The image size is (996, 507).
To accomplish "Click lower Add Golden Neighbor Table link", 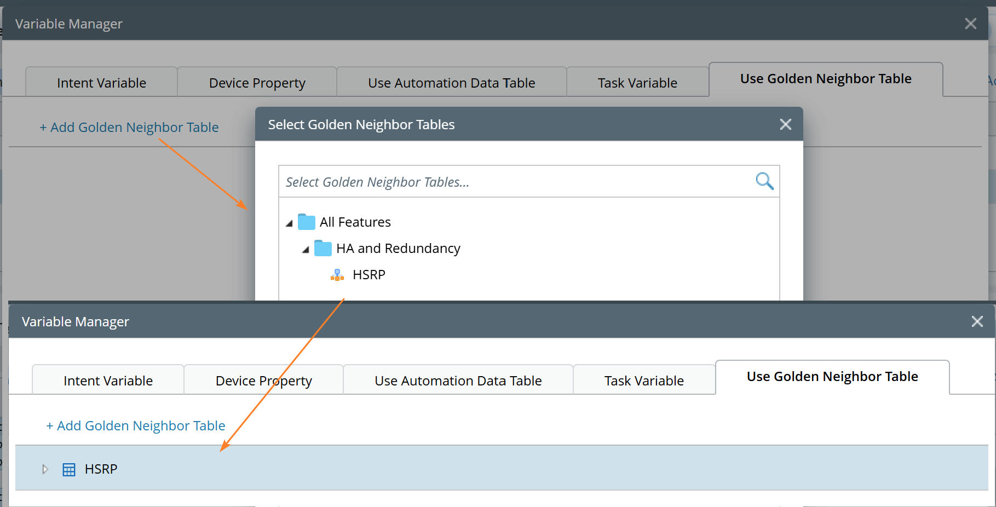I will pyautogui.click(x=136, y=426).
